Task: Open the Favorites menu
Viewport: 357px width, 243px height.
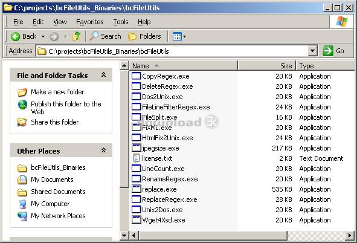Action: [90, 22]
